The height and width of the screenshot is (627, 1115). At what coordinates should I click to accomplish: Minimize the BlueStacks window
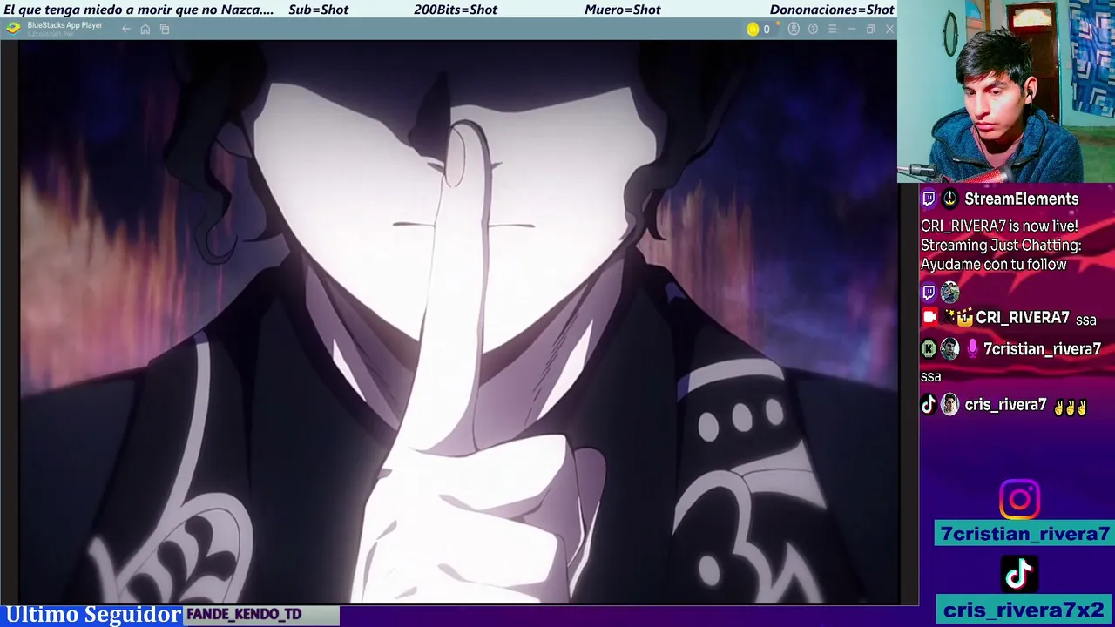(x=851, y=30)
